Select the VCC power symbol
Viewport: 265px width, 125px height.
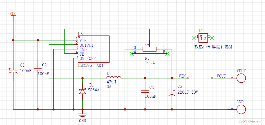coord(13,15)
